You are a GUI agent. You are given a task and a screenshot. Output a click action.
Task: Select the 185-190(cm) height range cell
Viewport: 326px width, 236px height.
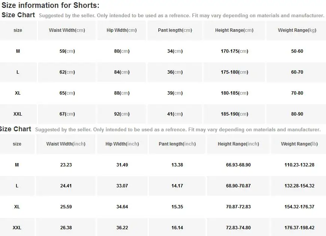[x=234, y=114]
